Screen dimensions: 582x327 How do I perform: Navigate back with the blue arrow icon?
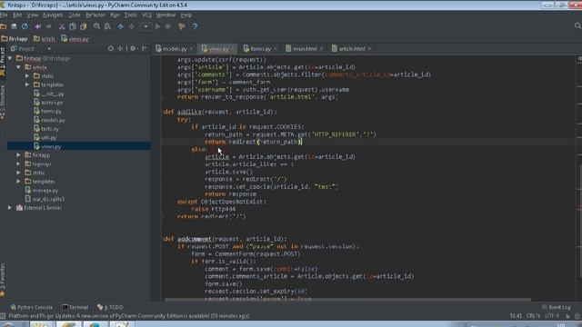click(x=121, y=26)
